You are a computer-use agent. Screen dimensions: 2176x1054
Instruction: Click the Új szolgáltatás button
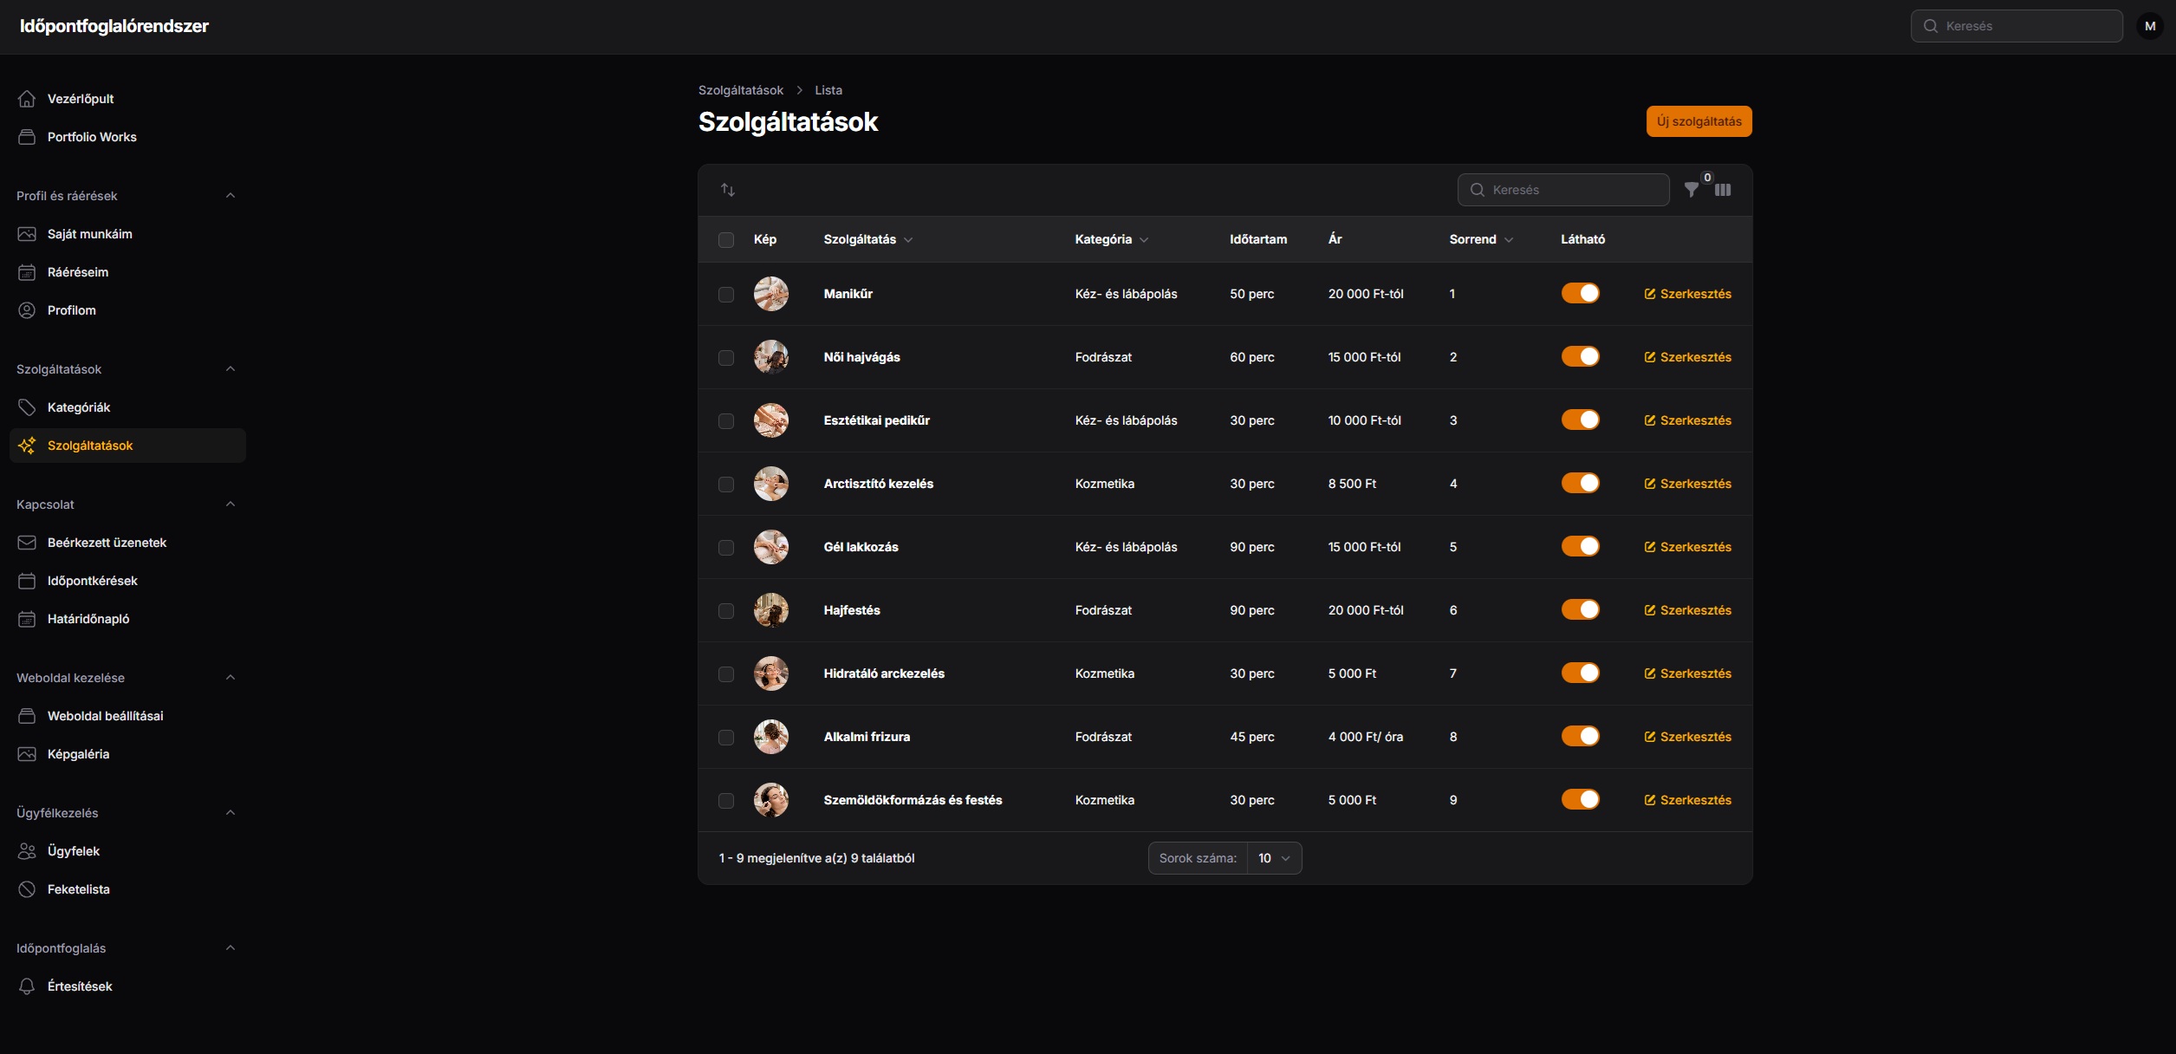pos(1699,121)
